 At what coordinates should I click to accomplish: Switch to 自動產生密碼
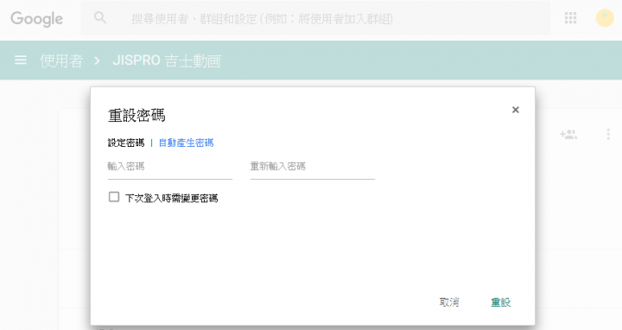186,143
